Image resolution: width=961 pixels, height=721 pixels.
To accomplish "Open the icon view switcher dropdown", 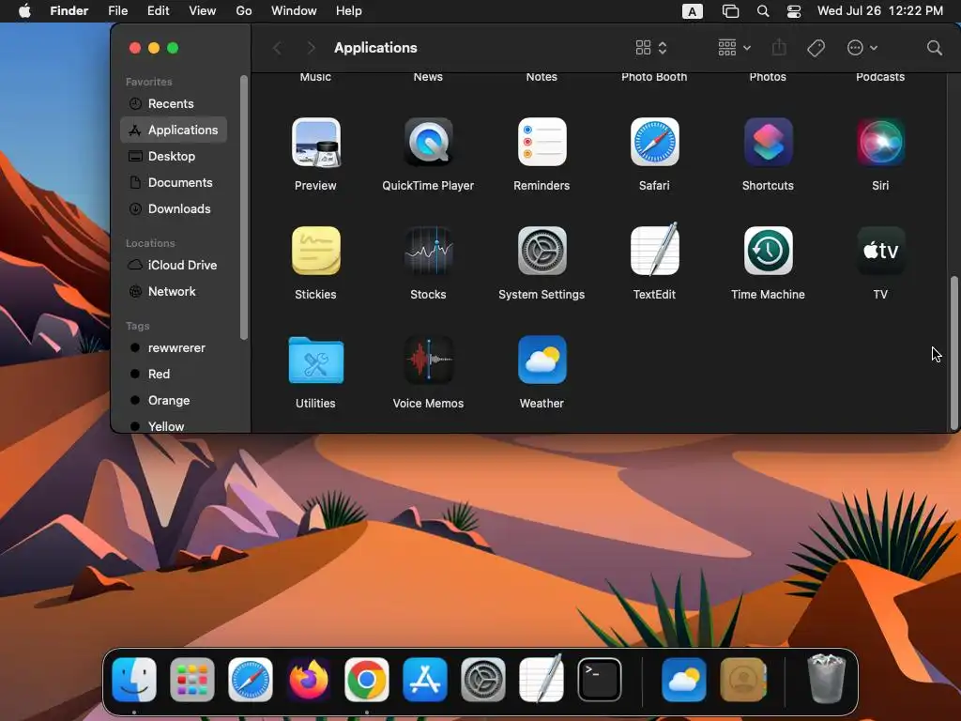I will pyautogui.click(x=651, y=48).
